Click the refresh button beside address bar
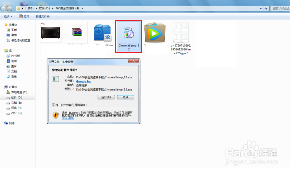This screenshot has height=172, width=294. [x=266, y=9]
